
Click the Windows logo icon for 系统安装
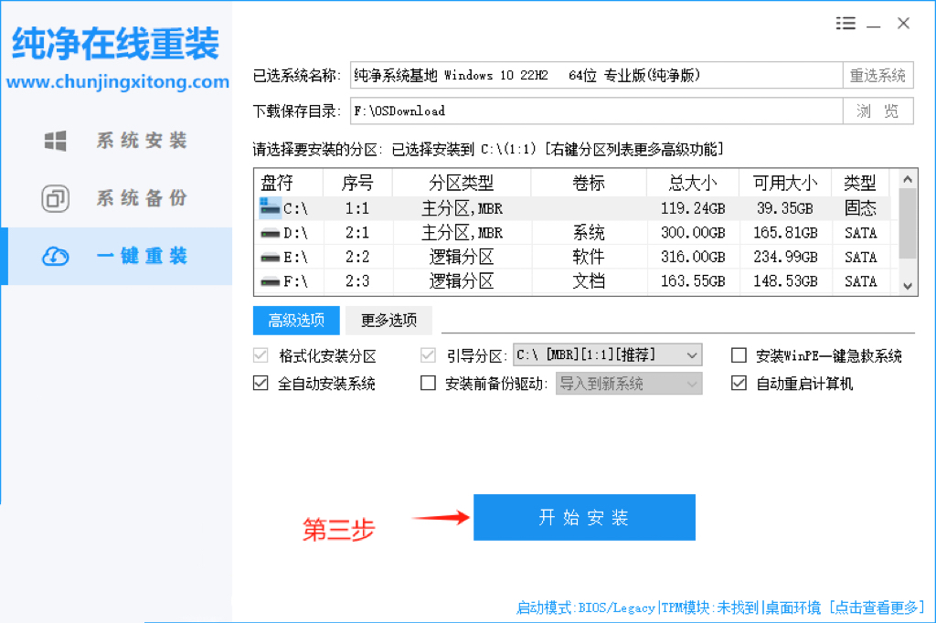[56, 141]
